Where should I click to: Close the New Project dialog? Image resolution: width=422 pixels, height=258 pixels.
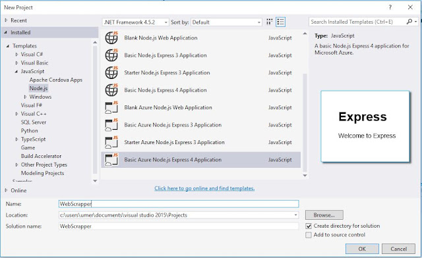(410, 7)
